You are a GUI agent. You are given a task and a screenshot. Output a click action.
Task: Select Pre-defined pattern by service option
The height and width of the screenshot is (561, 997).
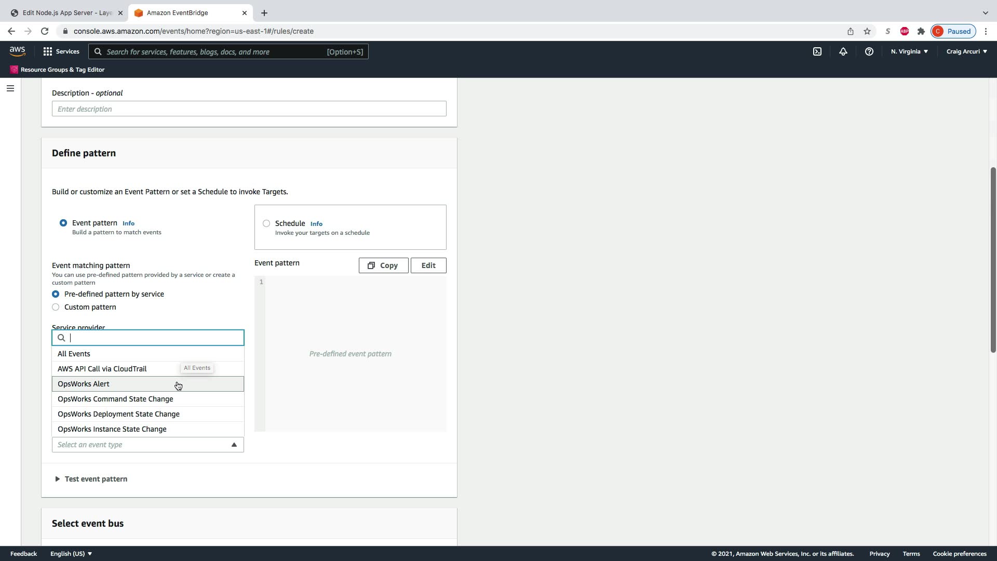point(56,294)
